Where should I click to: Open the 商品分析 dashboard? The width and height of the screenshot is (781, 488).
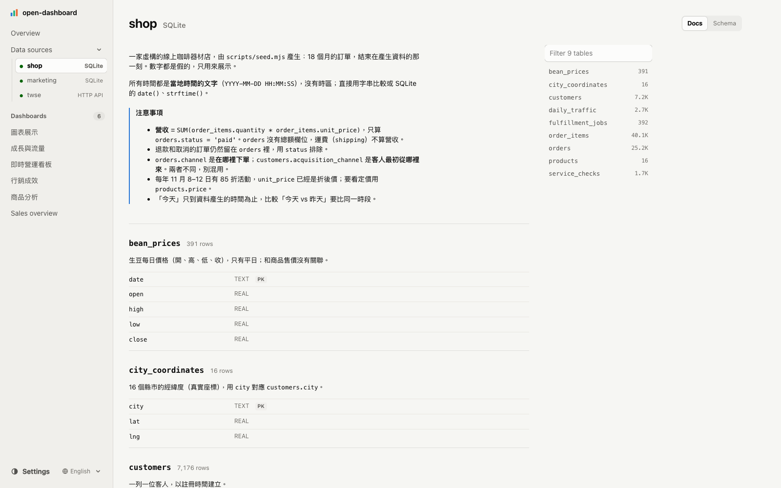tap(57, 197)
